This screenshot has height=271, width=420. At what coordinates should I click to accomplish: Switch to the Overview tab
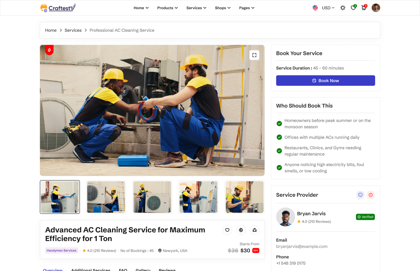click(x=53, y=270)
